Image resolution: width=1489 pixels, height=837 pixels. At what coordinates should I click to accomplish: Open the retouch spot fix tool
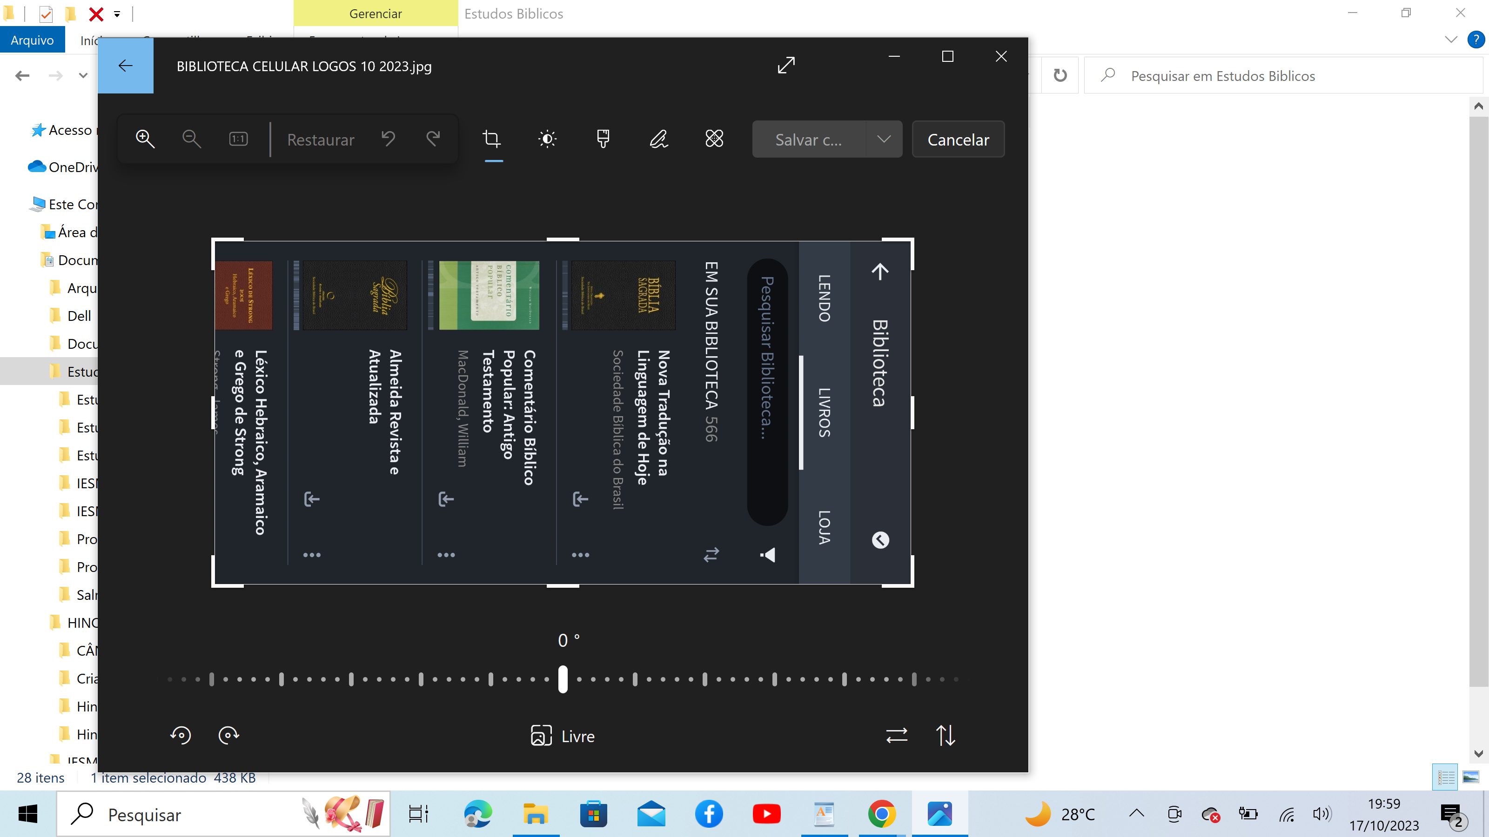714,139
